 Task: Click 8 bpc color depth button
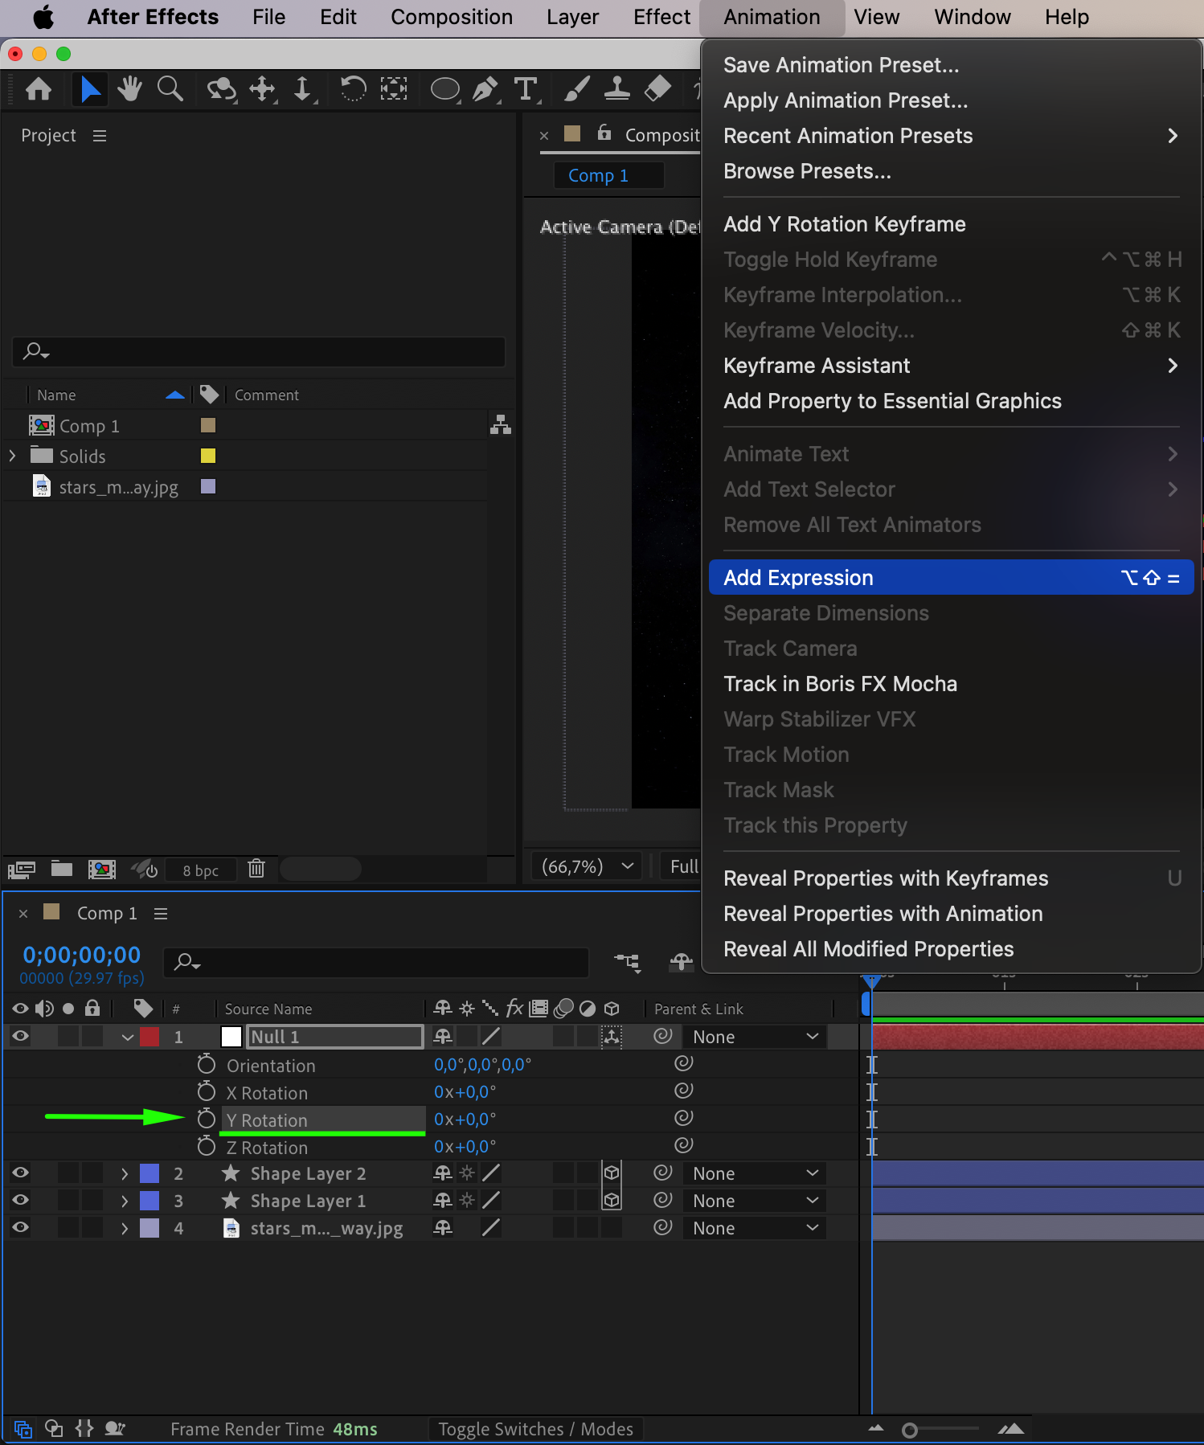point(200,870)
